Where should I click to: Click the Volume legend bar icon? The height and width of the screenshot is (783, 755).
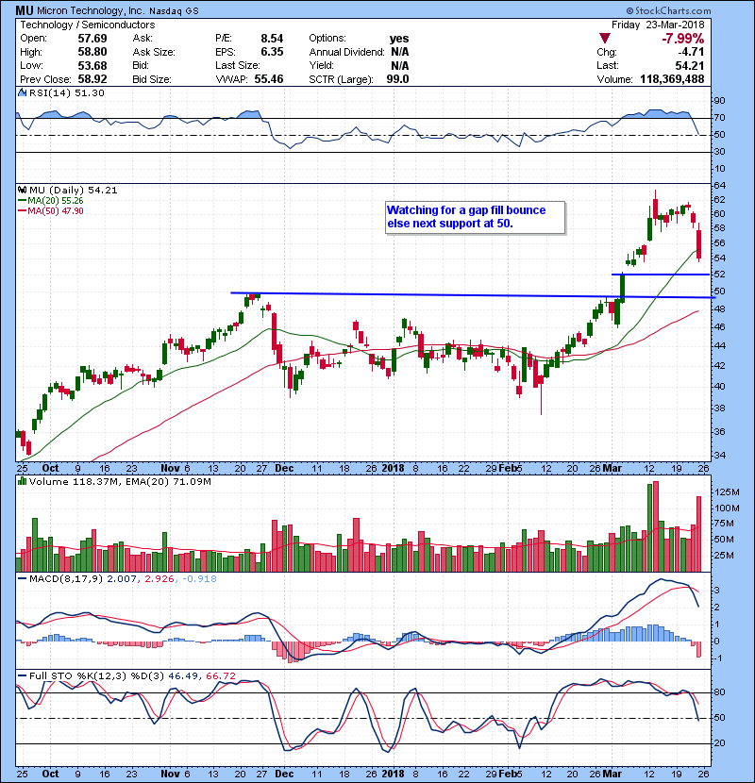pyautogui.click(x=22, y=483)
